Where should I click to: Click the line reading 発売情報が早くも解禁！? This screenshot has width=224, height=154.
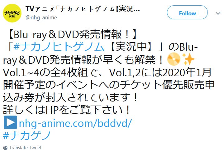click(83, 60)
